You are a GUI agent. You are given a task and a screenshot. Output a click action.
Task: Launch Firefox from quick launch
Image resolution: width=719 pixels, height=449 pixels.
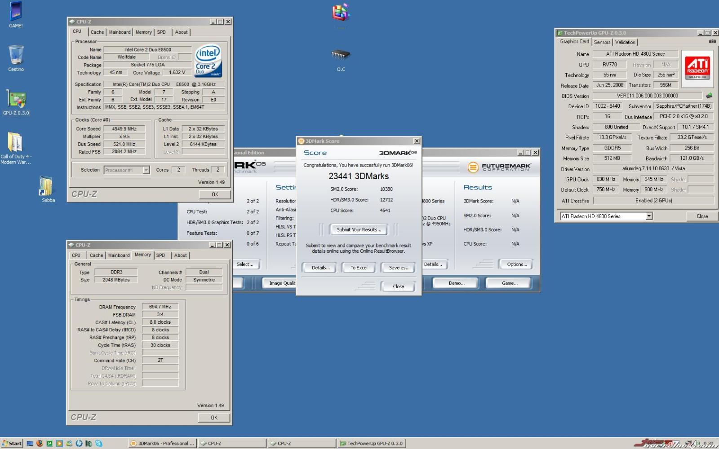click(x=40, y=444)
